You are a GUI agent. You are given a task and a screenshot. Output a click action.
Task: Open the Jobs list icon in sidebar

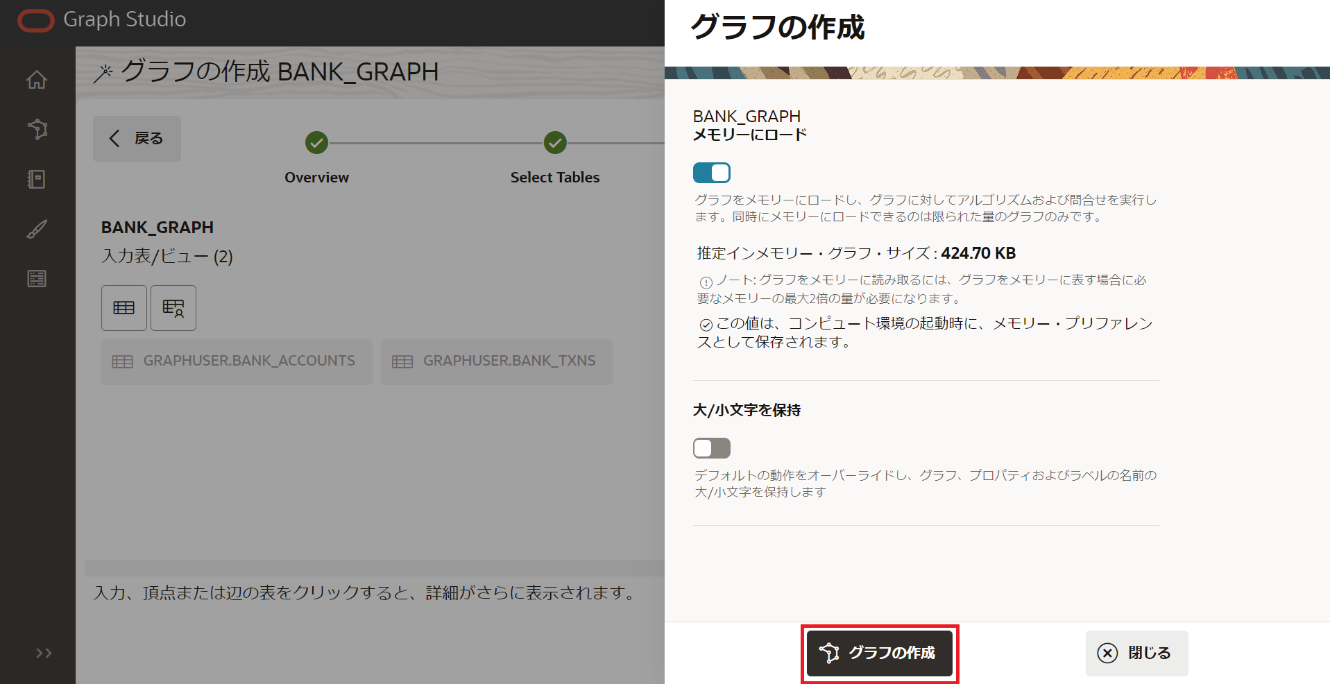37,279
